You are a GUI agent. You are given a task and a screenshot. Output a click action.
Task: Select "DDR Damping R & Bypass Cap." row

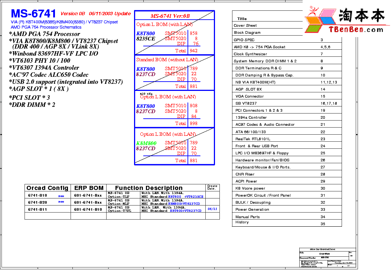tap(287, 75)
